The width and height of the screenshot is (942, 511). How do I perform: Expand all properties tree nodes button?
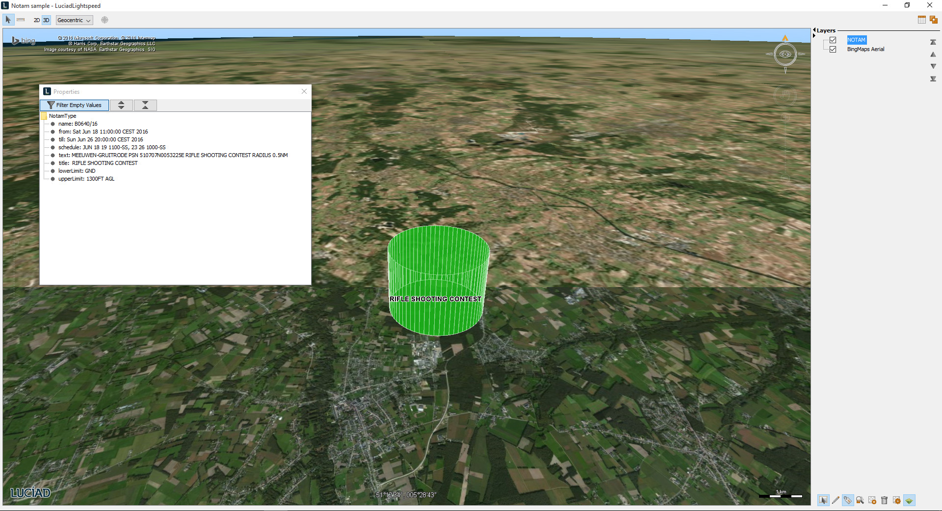pyautogui.click(x=121, y=105)
